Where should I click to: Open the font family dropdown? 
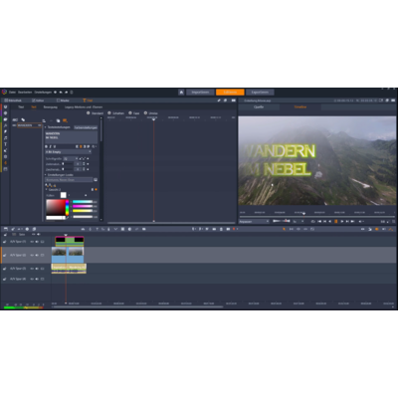pyautogui.click(x=68, y=151)
